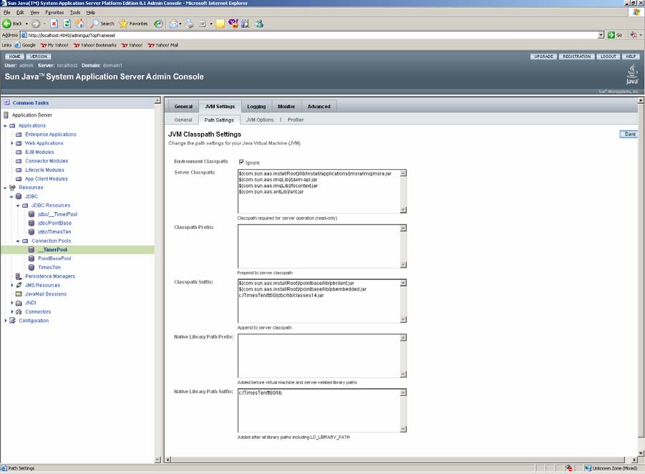
Task: Click the JavaMail Sessions icon
Action: click(19, 294)
